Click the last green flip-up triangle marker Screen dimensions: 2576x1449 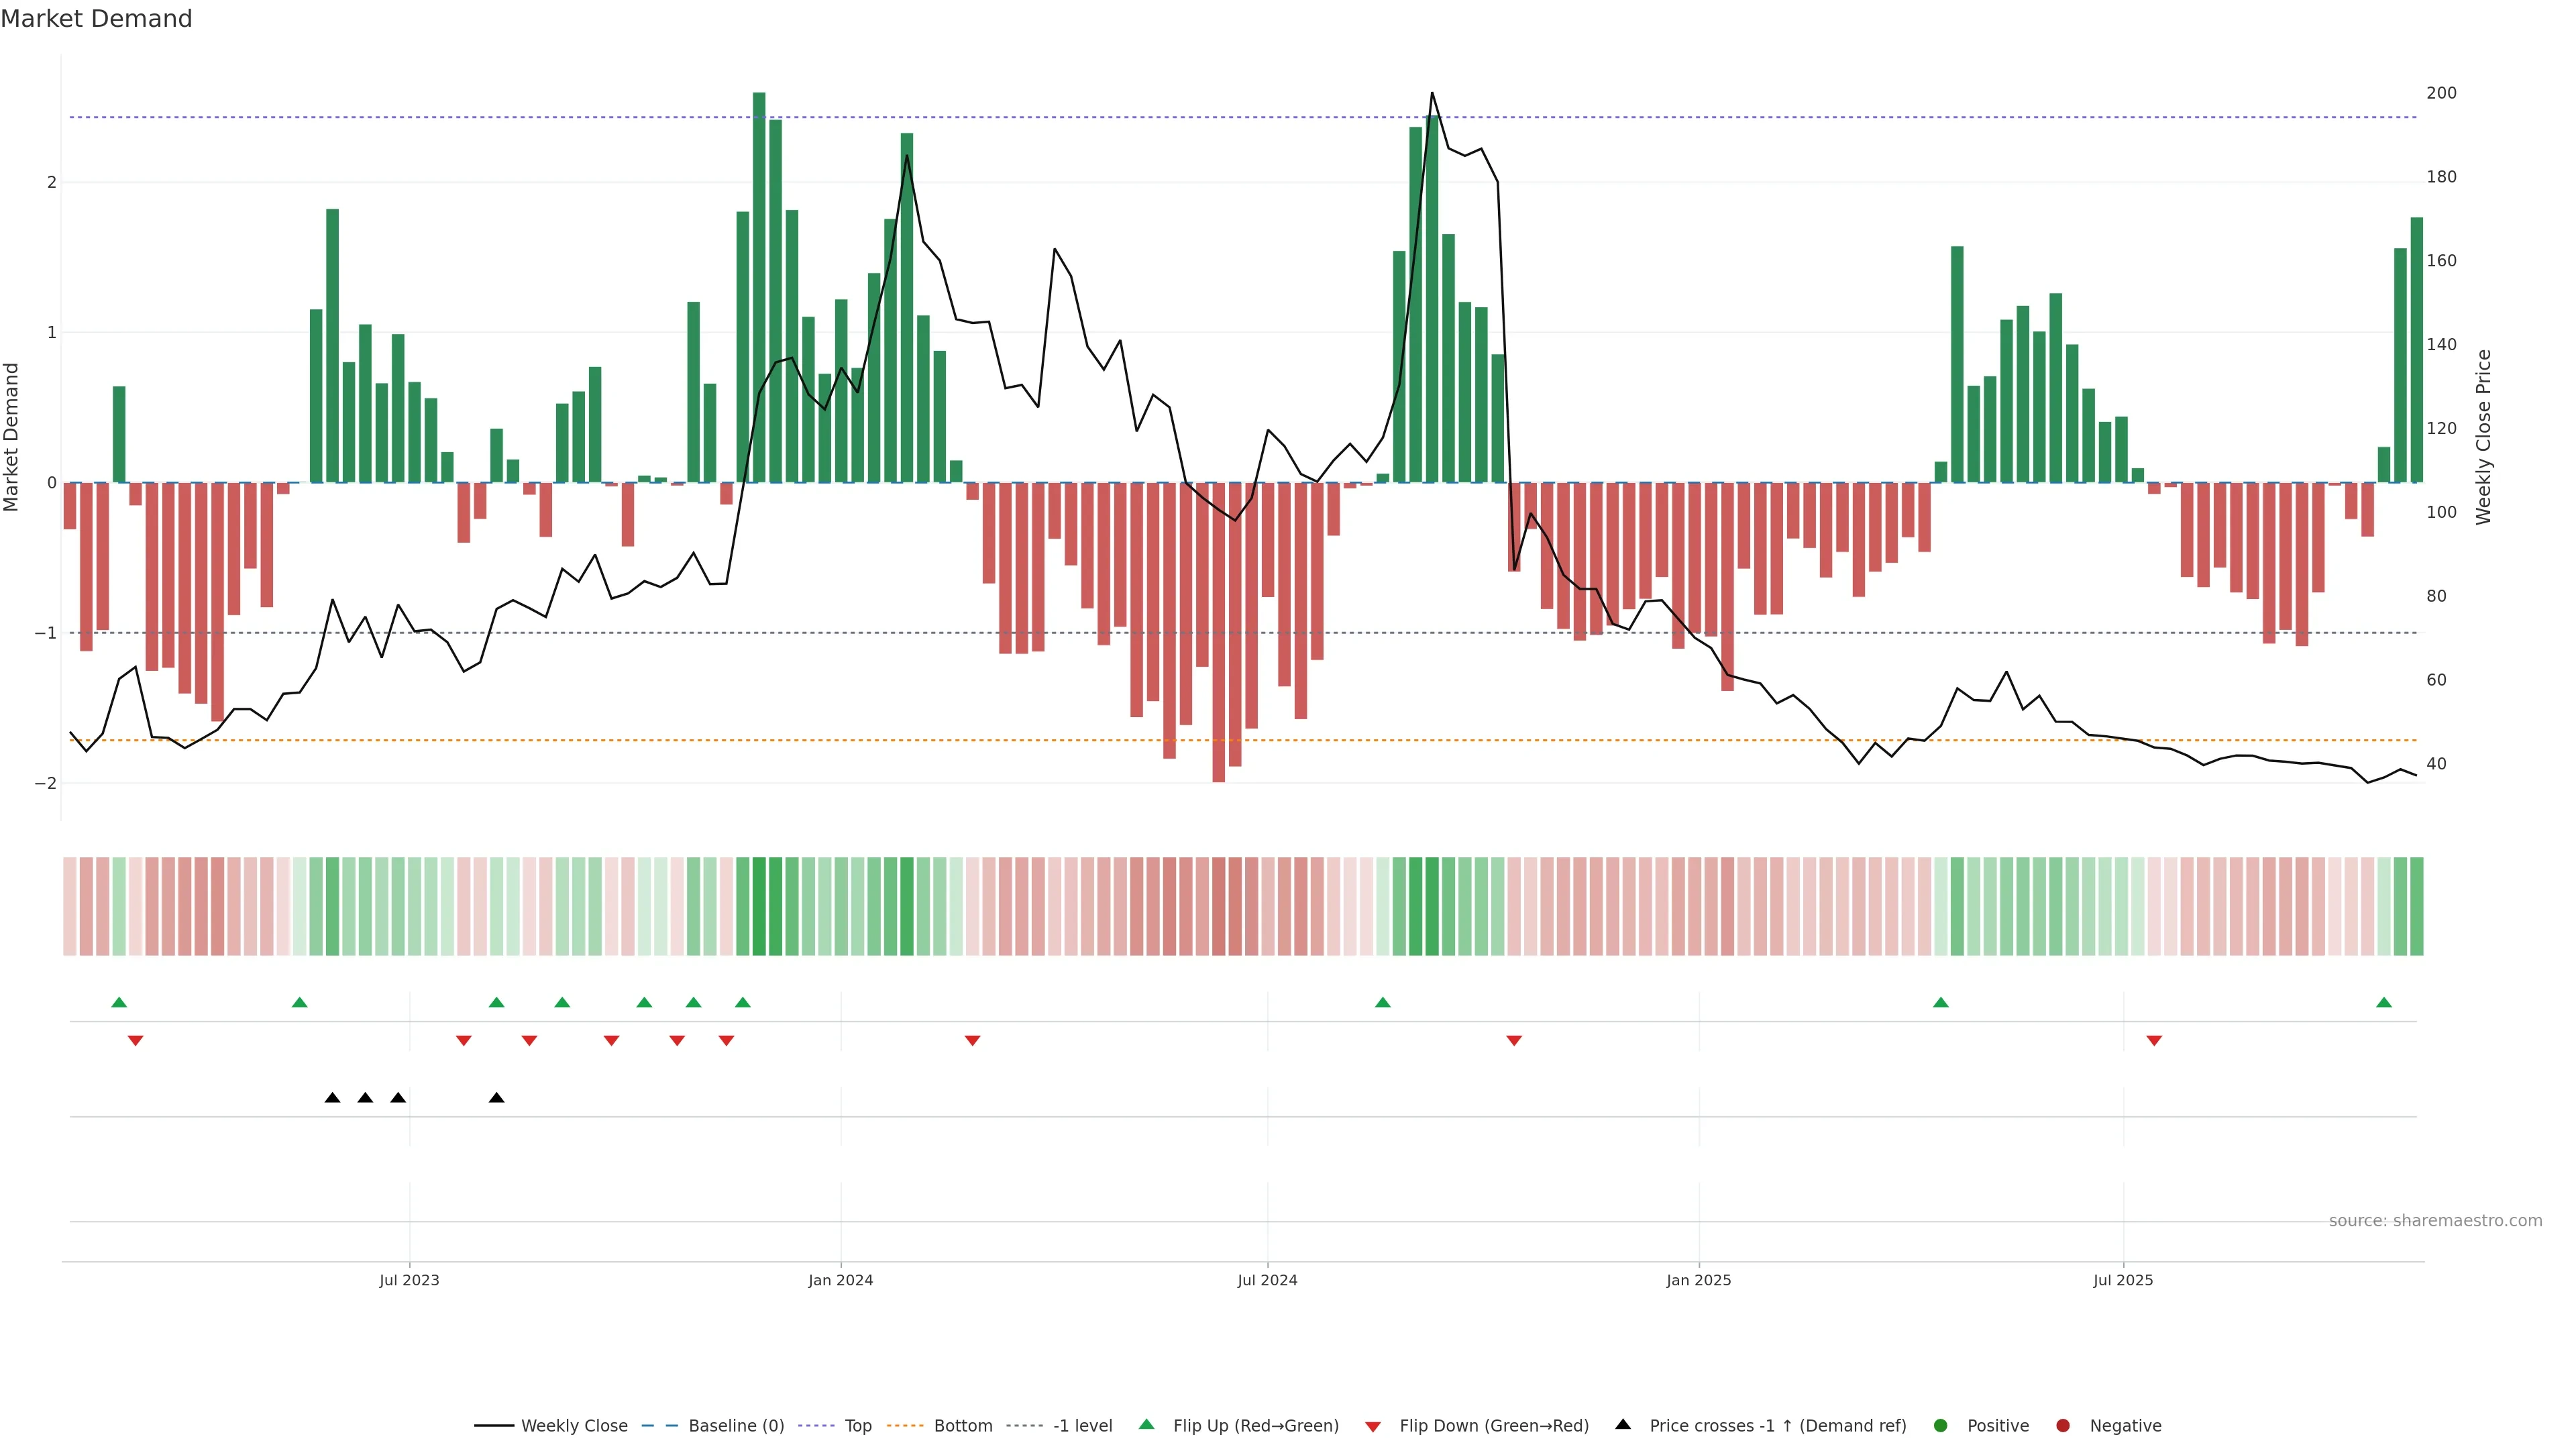[x=2384, y=1002]
